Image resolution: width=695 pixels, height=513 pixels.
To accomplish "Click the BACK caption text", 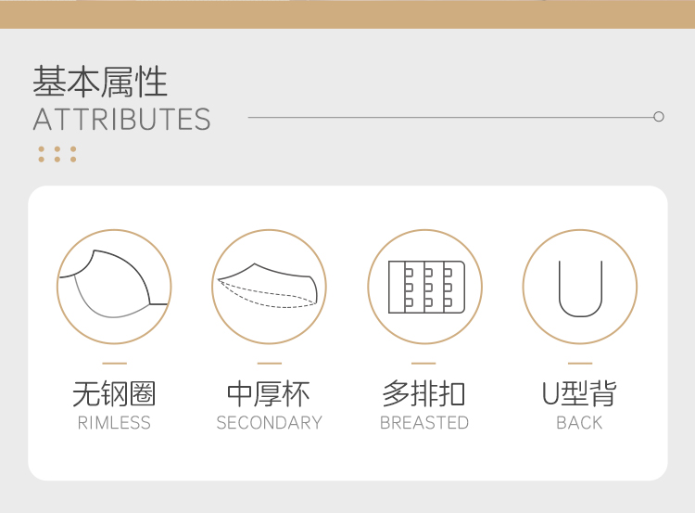I will pyautogui.click(x=579, y=423).
